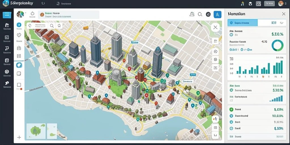The image size is (290, 145).
Task: Click the blue person-figure button beside search icons
Action: (217, 14)
